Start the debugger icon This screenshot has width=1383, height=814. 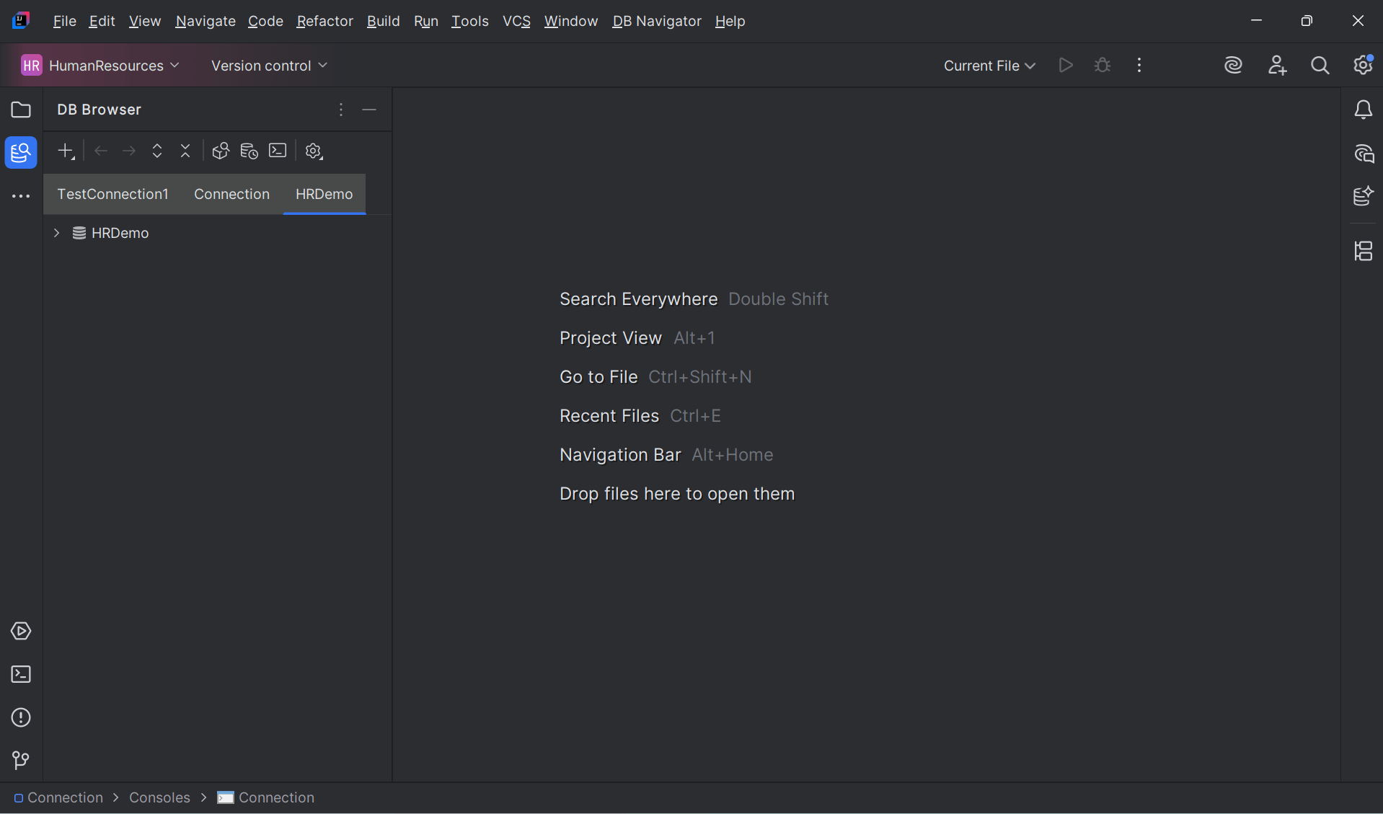coord(1103,65)
